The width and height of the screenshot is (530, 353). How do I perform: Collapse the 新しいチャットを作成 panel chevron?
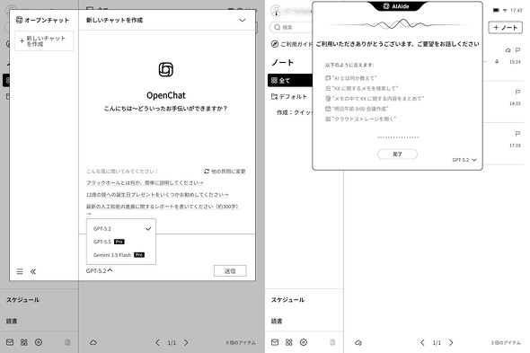(243, 21)
